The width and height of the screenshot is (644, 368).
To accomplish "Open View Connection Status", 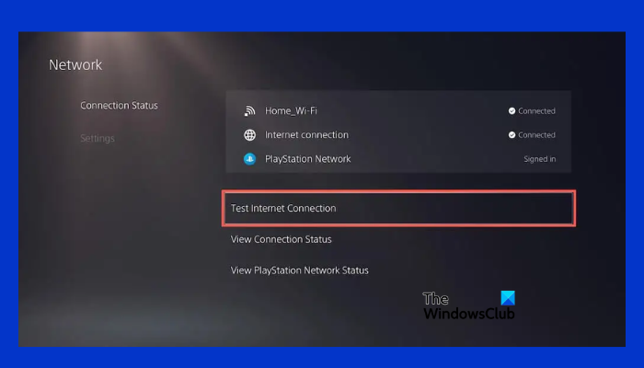I will [281, 239].
